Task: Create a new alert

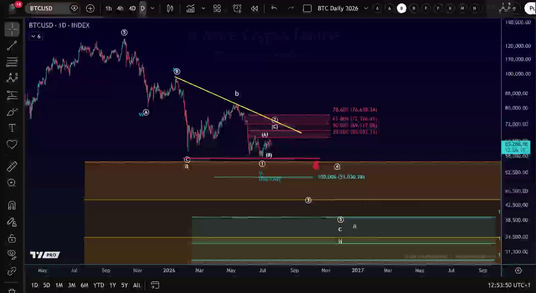Action: 237,8
